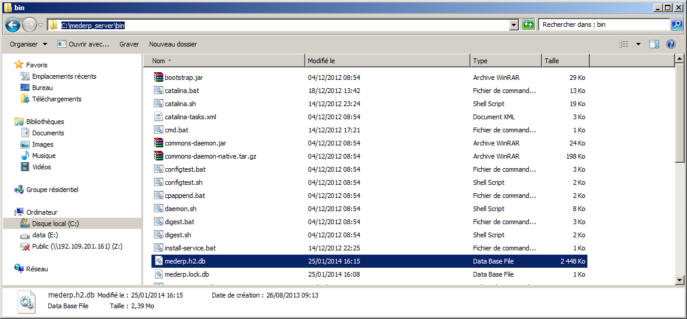Click 'Ouvrir avec...' toolbar button
The image size is (687, 319).
pyautogui.click(x=83, y=44)
